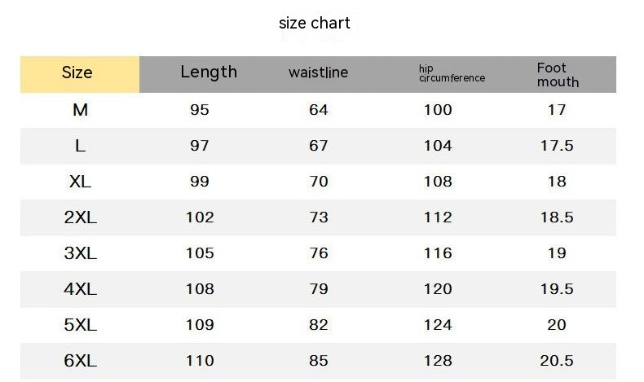Select the 4XL size row label
Viewport: 644px width, 382px height.
[80, 289]
